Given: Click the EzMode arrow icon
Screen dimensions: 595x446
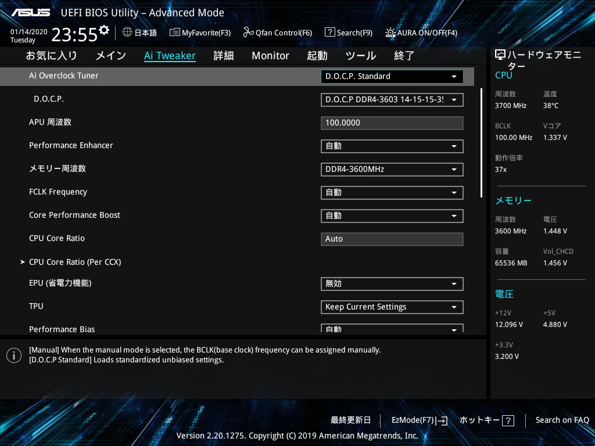Looking at the screenshot, I should pyautogui.click(x=442, y=420).
